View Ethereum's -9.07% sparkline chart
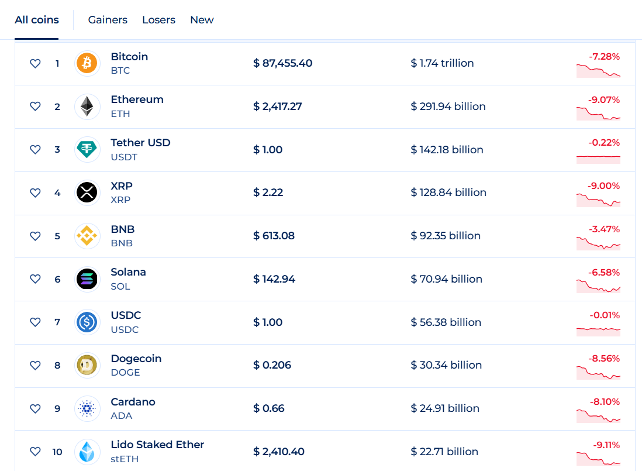 click(x=598, y=114)
